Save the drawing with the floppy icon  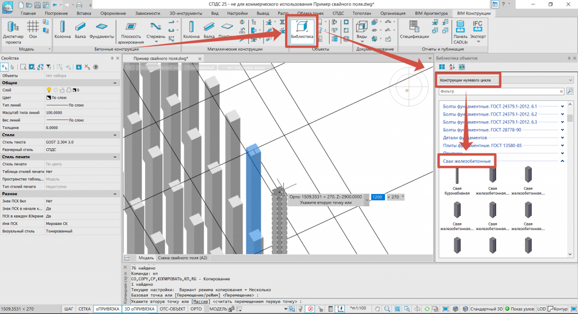click(x=37, y=5)
